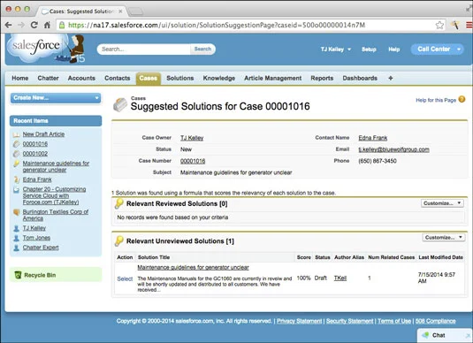Open the Solutions tab
This screenshot has width=473, height=343.
[x=180, y=78]
